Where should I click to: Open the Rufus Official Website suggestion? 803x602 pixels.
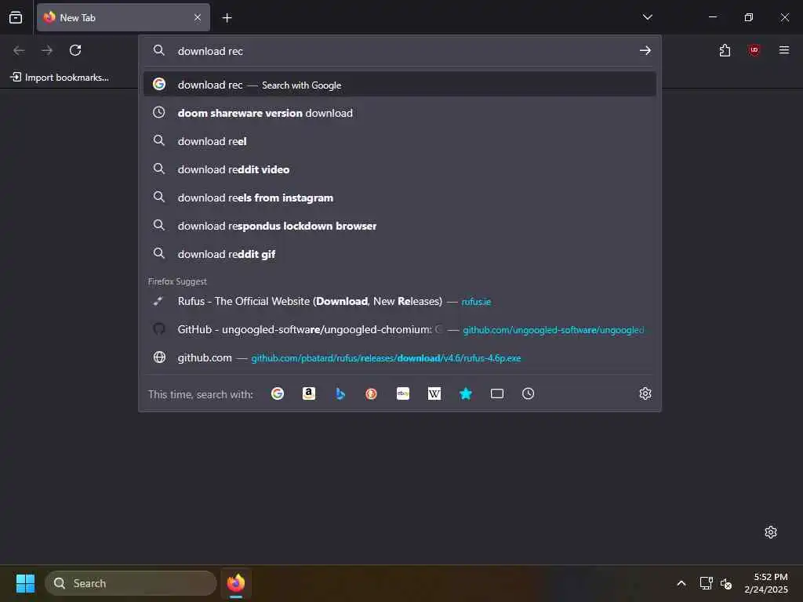tap(399, 301)
